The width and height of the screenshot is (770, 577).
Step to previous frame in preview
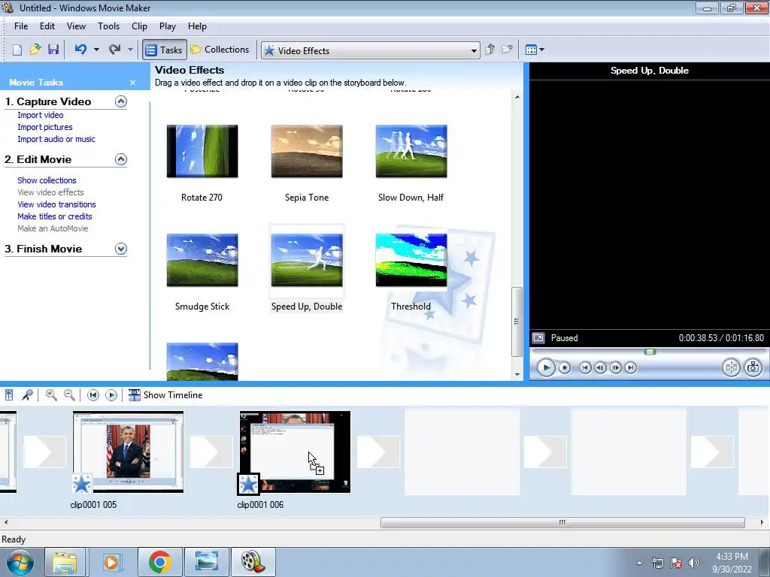(x=600, y=367)
